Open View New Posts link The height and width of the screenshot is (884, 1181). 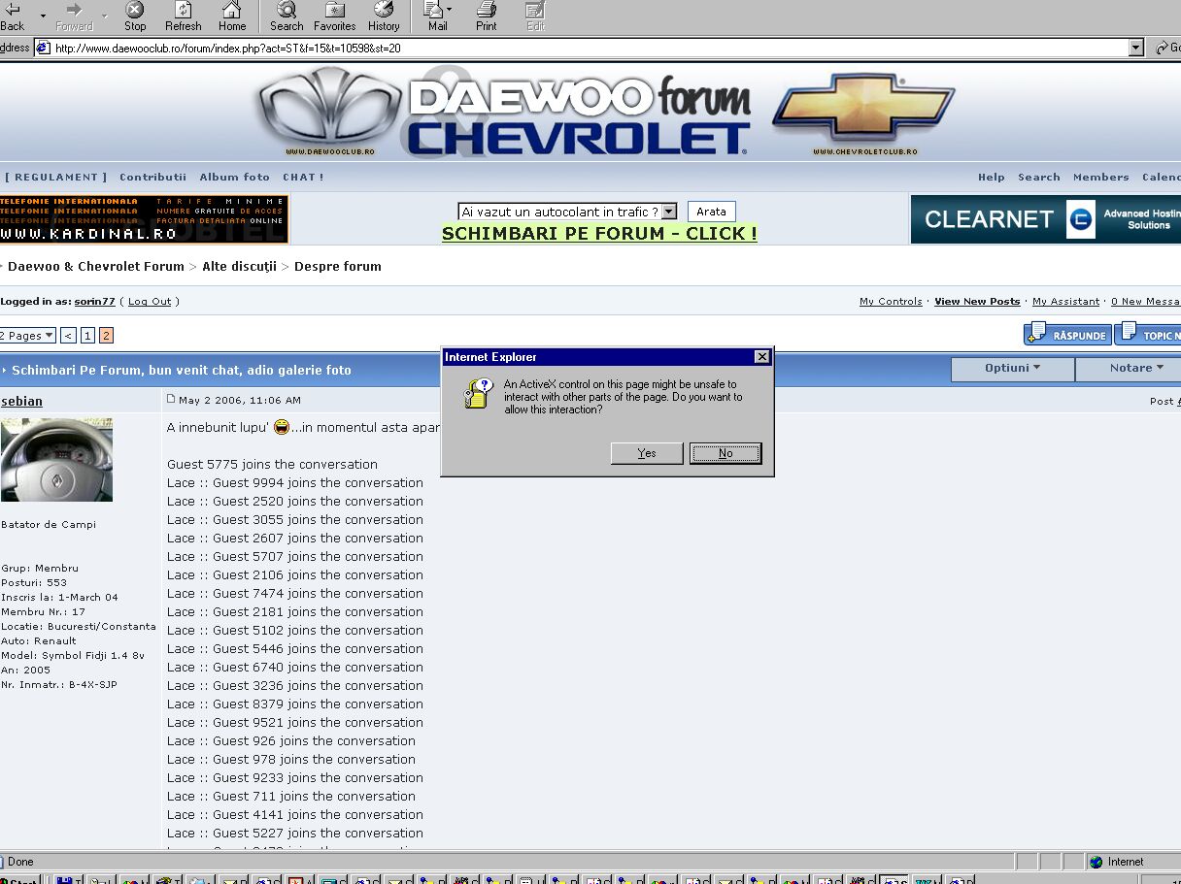click(977, 301)
